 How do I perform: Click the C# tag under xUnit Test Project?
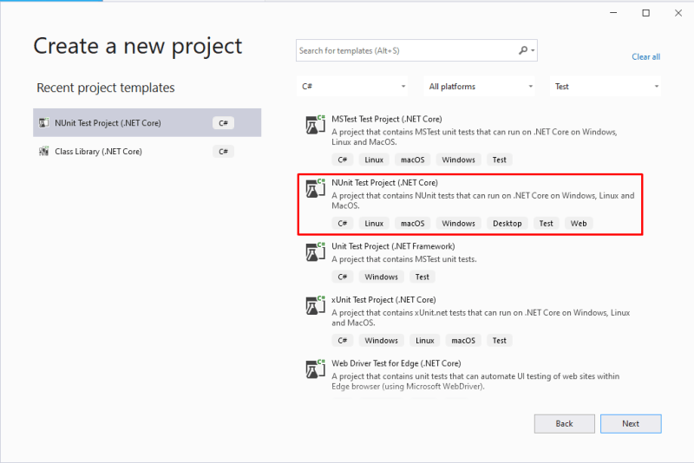point(342,341)
